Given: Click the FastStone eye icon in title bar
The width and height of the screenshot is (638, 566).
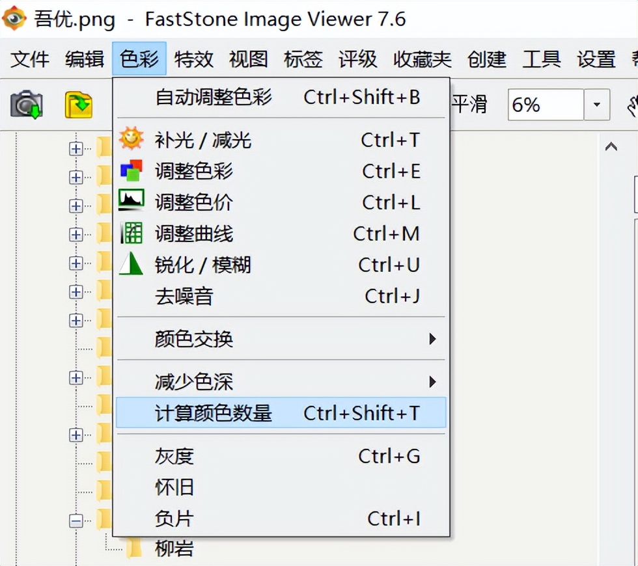Looking at the screenshot, I should [x=14, y=18].
